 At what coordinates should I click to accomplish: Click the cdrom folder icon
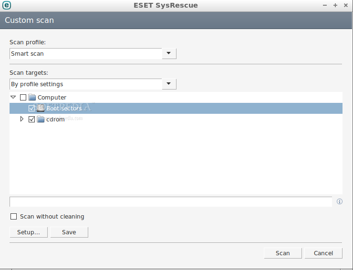point(41,119)
